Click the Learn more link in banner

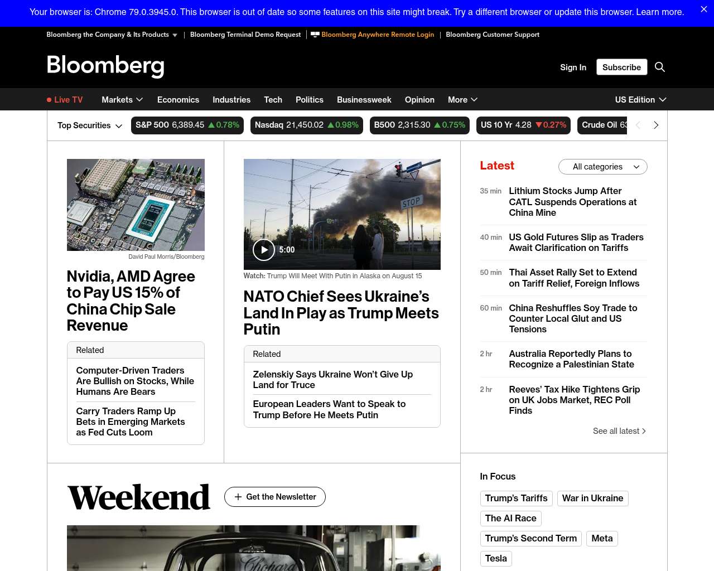pyautogui.click(x=660, y=12)
